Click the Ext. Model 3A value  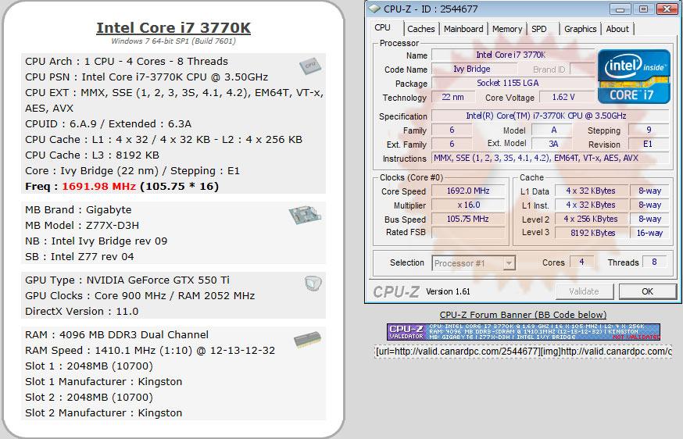552,145
